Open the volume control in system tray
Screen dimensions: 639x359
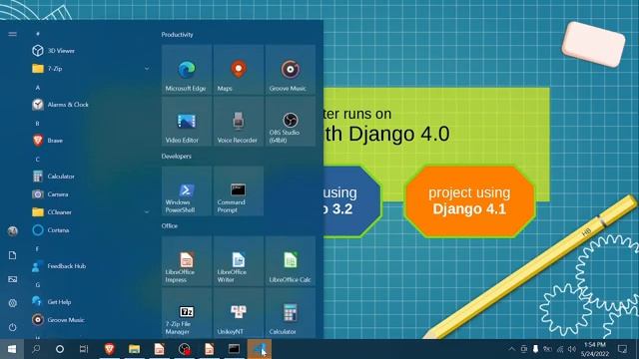click(x=572, y=349)
